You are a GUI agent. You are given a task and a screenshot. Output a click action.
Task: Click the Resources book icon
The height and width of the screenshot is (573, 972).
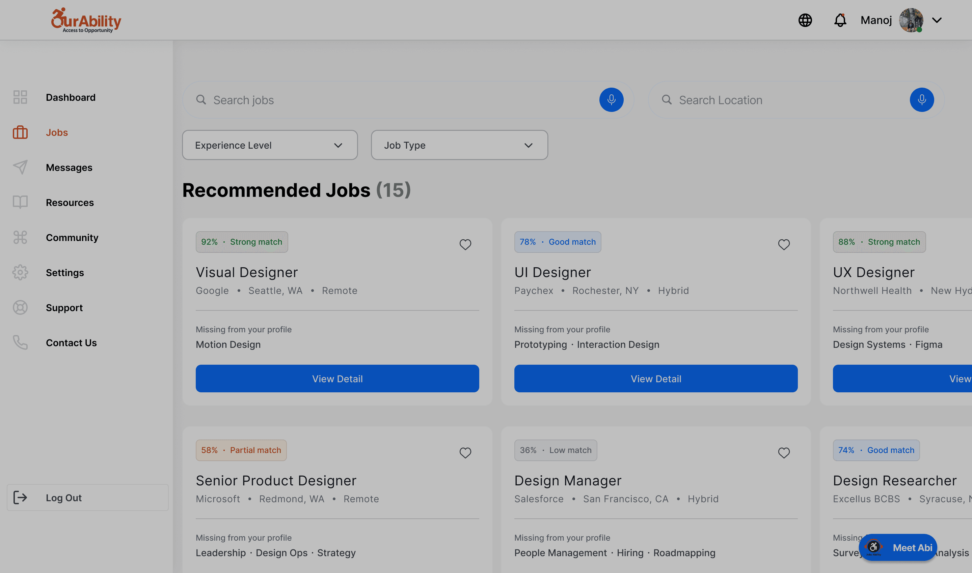(x=20, y=202)
